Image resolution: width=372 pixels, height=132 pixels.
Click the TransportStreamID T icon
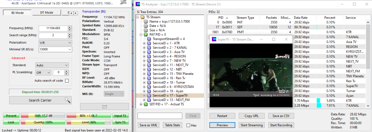(x=149, y=39)
